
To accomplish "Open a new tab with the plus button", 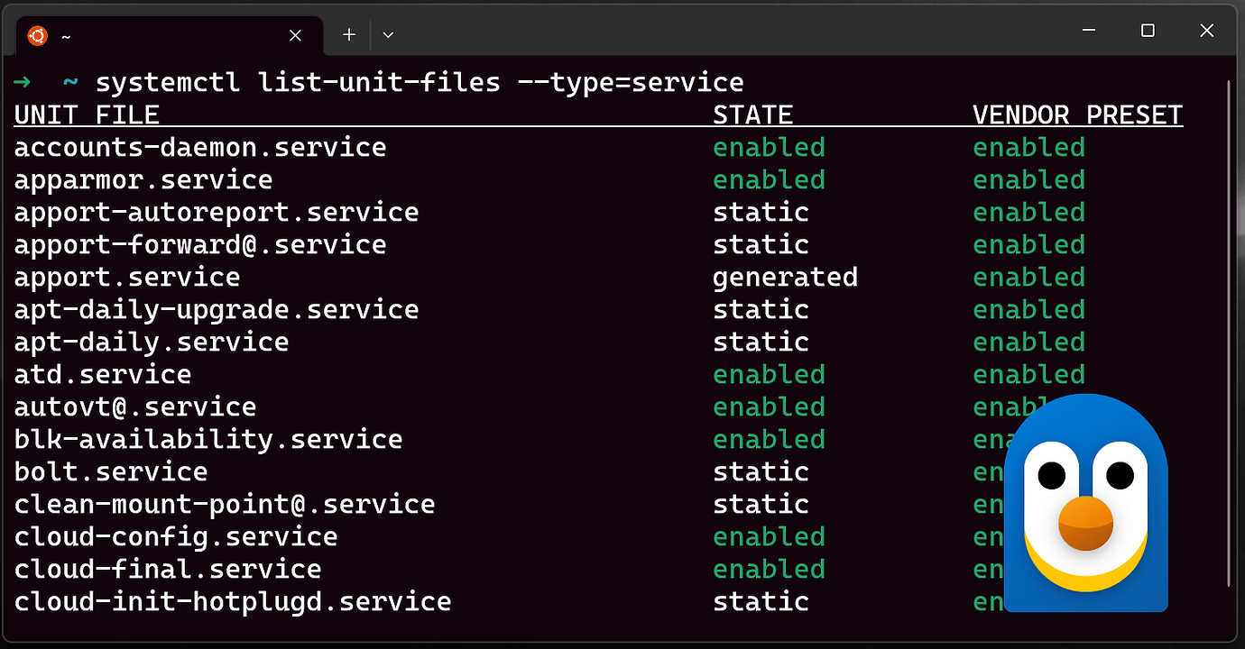I will point(348,34).
